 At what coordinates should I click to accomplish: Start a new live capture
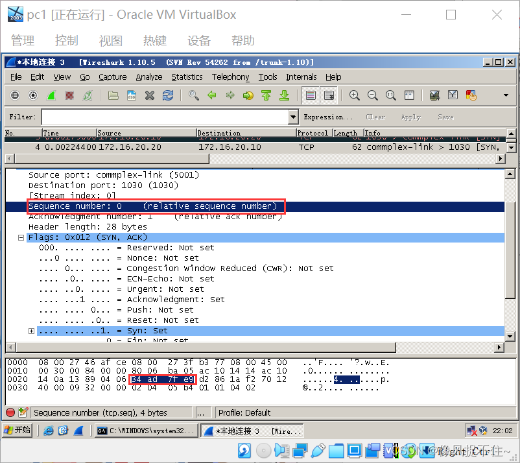click(x=51, y=95)
